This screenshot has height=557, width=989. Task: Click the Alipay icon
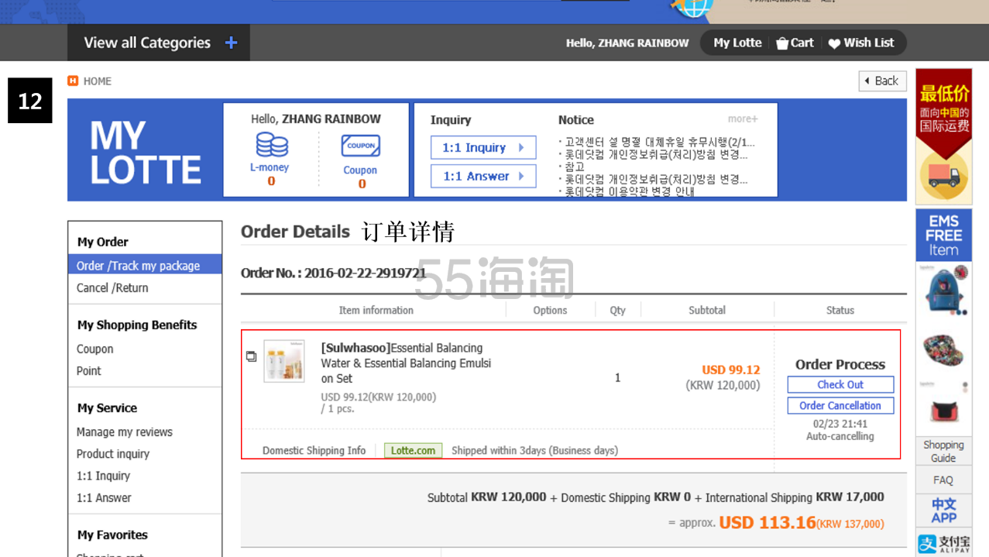(943, 542)
